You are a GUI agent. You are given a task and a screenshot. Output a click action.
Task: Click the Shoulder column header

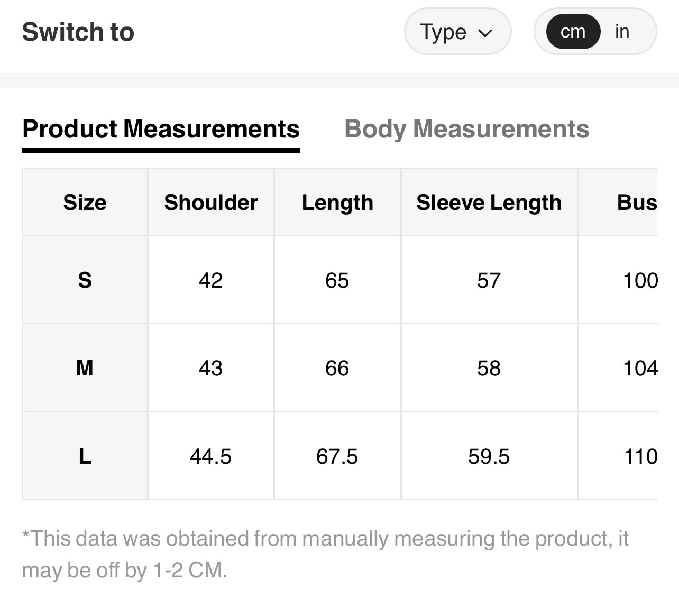click(210, 203)
